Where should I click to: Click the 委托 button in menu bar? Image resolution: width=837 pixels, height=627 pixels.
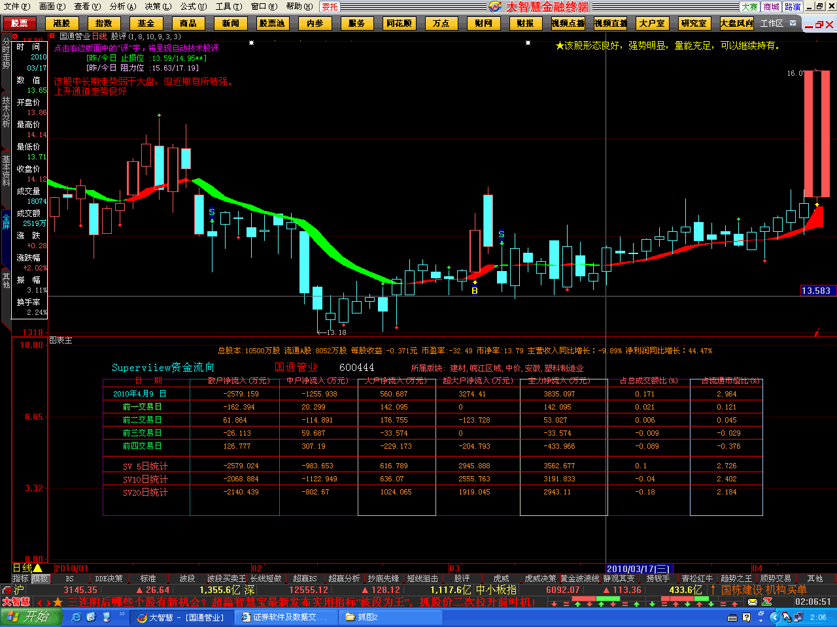point(330,7)
